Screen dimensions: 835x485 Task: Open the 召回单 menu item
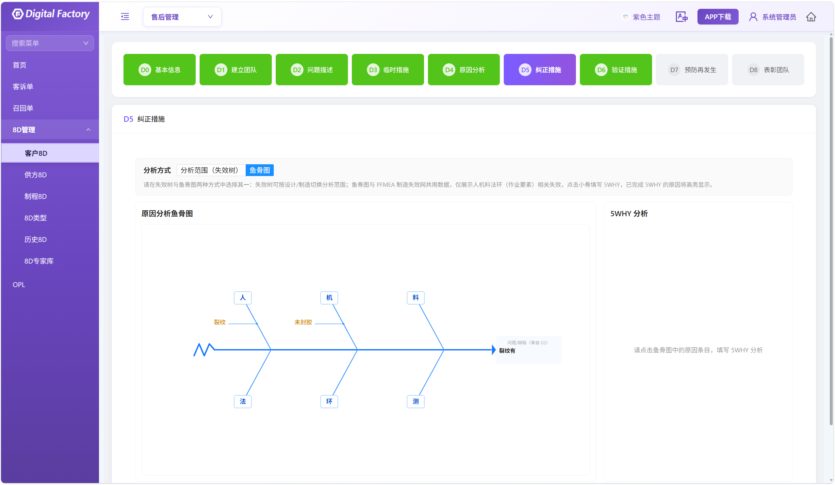[50, 108]
